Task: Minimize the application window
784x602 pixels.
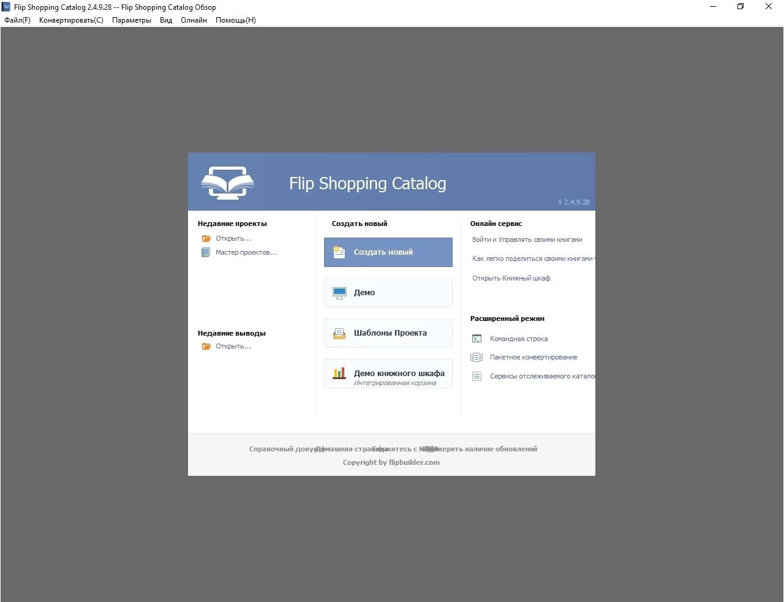Action: 713,7
